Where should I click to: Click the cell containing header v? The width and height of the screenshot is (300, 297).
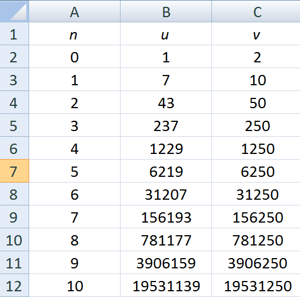(x=256, y=34)
